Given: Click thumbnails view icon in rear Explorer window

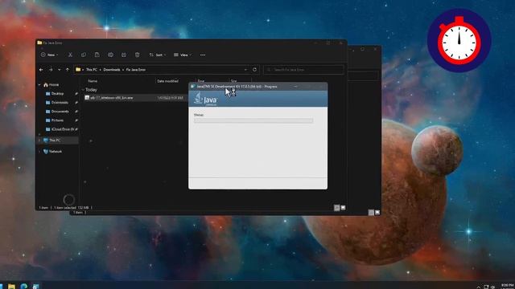Looking at the screenshot, I should (x=377, y=213).
